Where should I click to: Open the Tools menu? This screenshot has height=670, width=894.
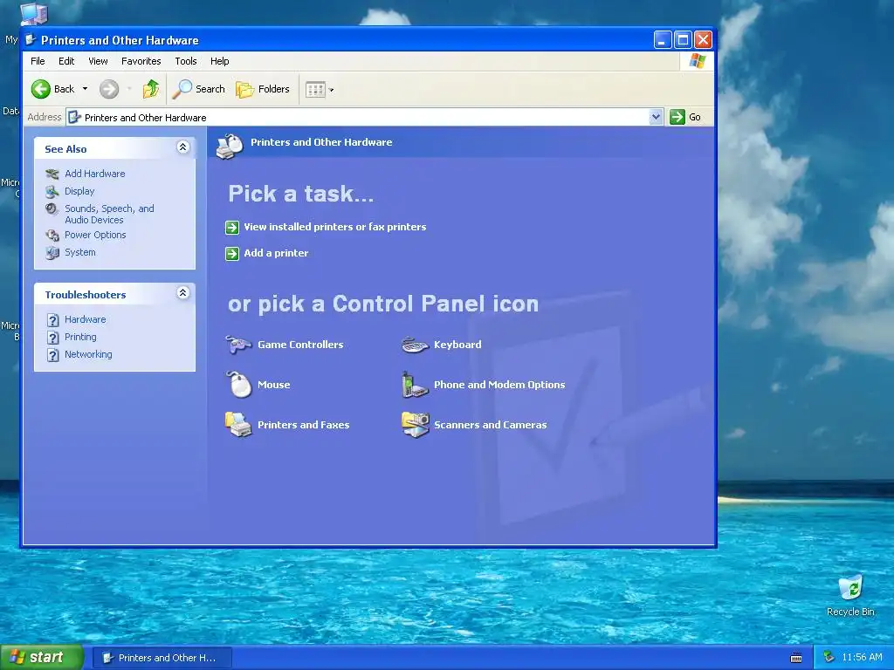point(186,61)
